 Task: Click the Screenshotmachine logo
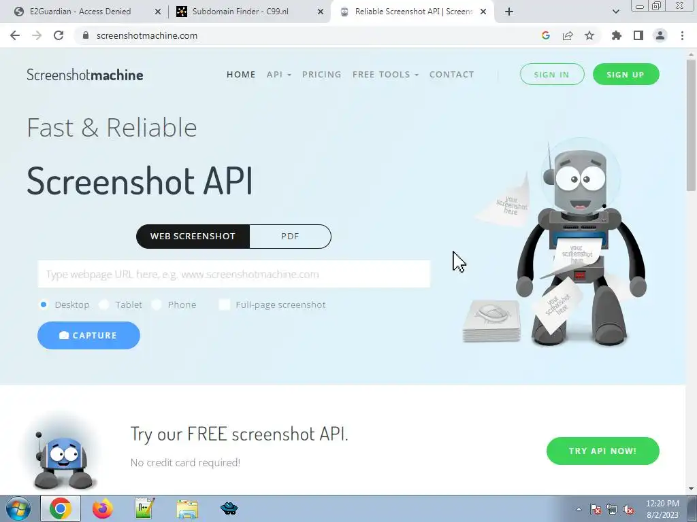(x=85, y=75)
